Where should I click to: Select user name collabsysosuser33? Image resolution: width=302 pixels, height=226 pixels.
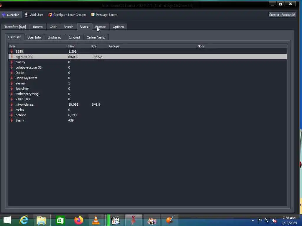tap(29, 67)
